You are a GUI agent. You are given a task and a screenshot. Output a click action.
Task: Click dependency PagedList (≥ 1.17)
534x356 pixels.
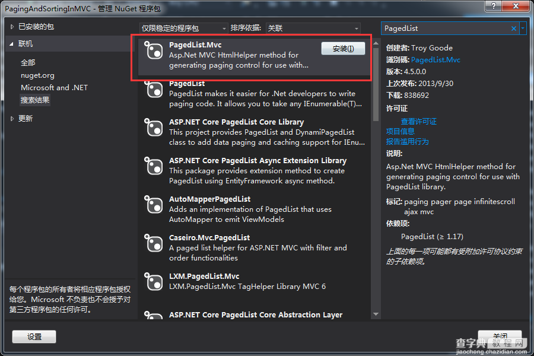[432, 236]
